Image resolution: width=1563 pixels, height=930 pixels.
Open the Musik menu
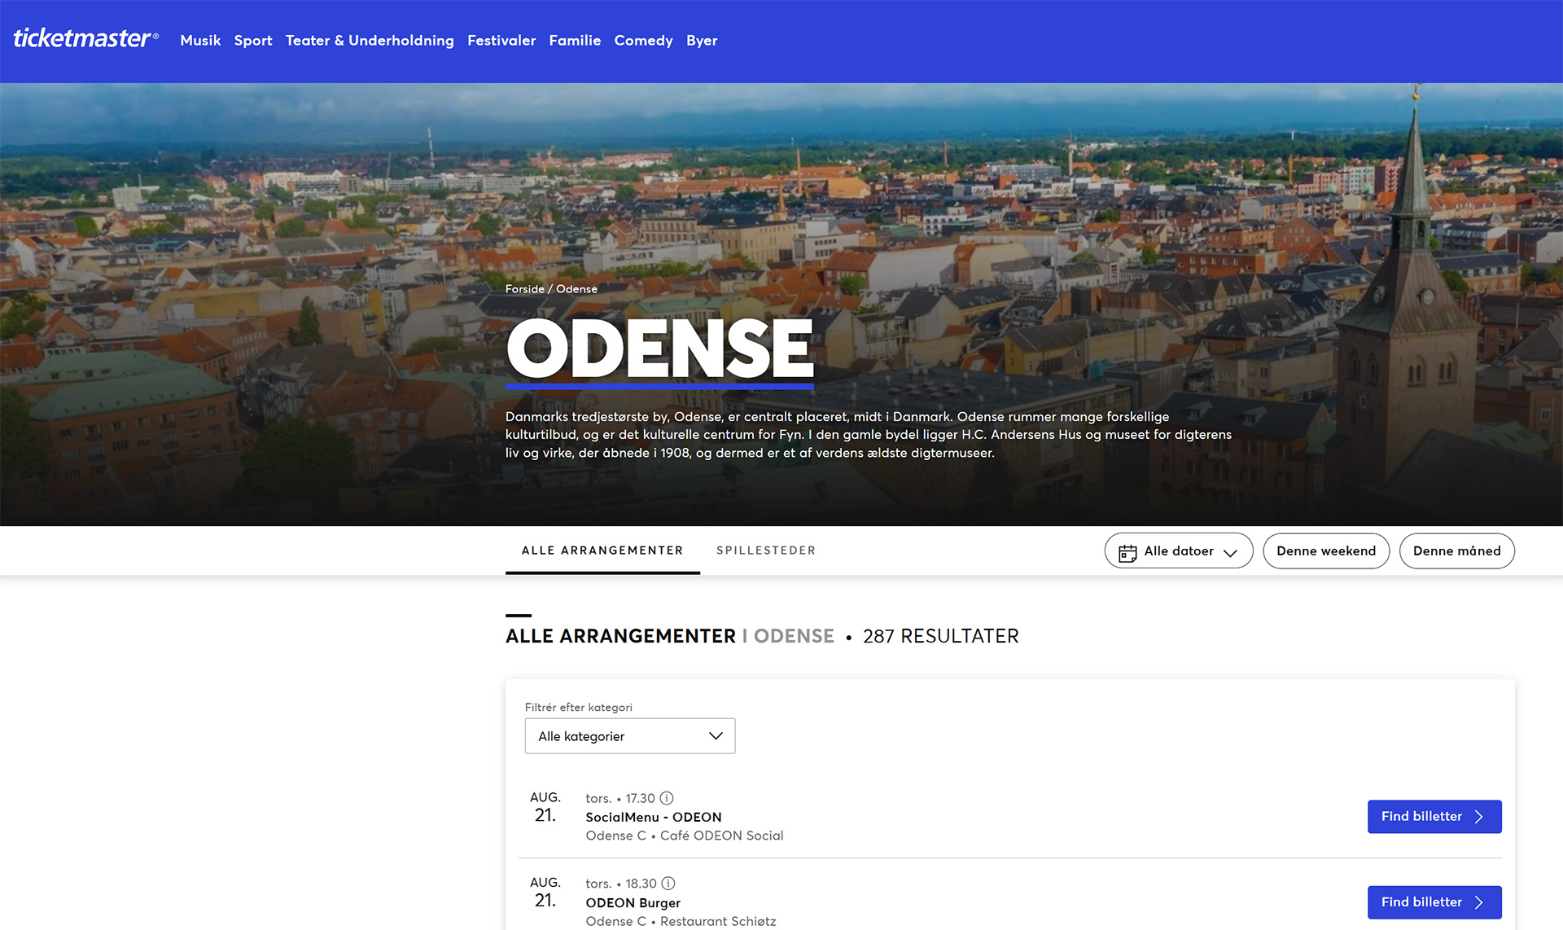200,41
